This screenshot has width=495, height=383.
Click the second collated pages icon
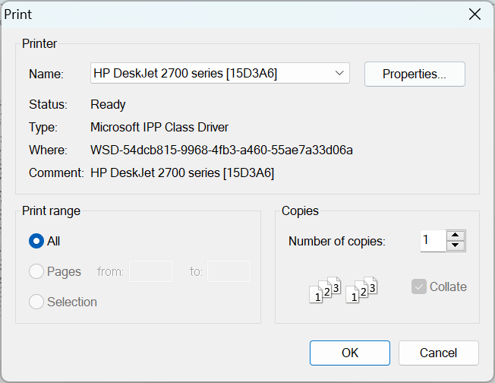click(361, 290)
